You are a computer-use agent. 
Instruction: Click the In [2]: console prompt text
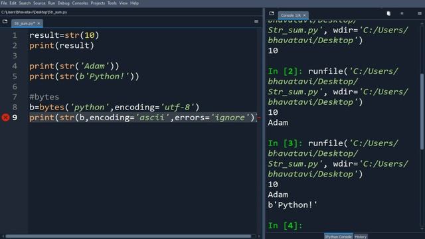(285, 71)
